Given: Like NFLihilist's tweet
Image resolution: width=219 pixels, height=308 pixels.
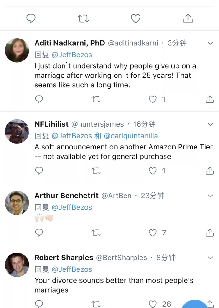Looking at the screenshot, I should tap(153, 170).
